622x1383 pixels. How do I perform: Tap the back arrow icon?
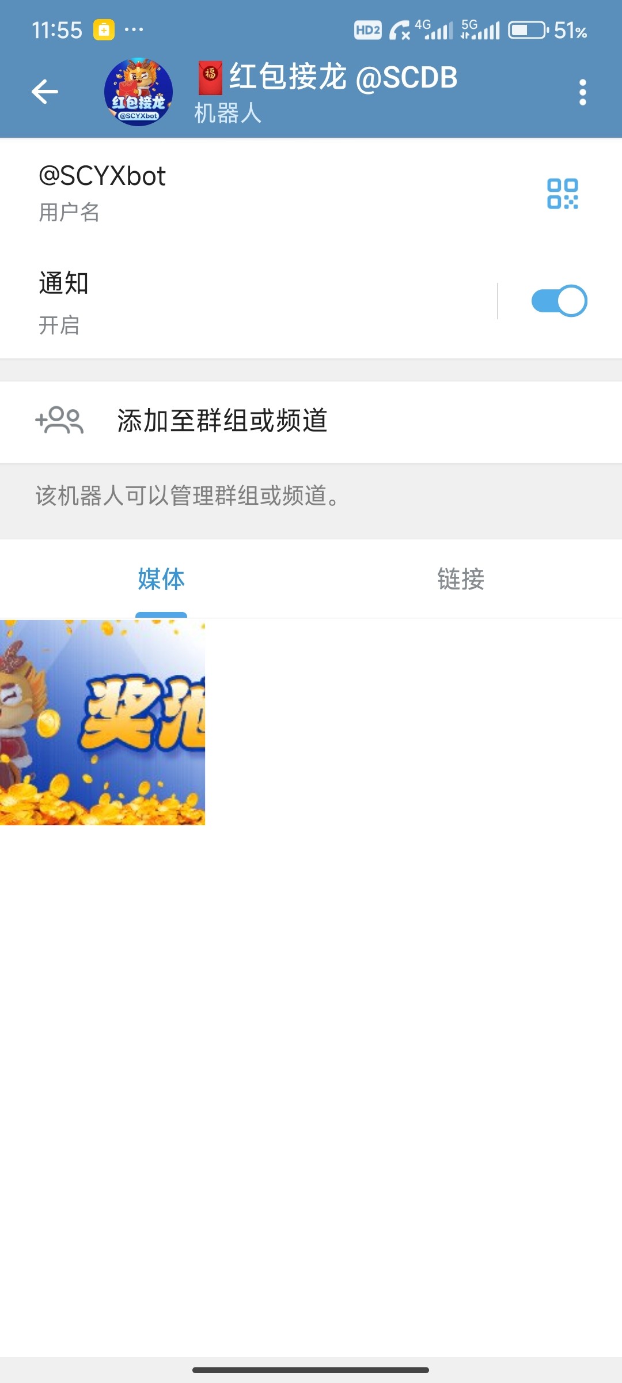click(45, 92)
